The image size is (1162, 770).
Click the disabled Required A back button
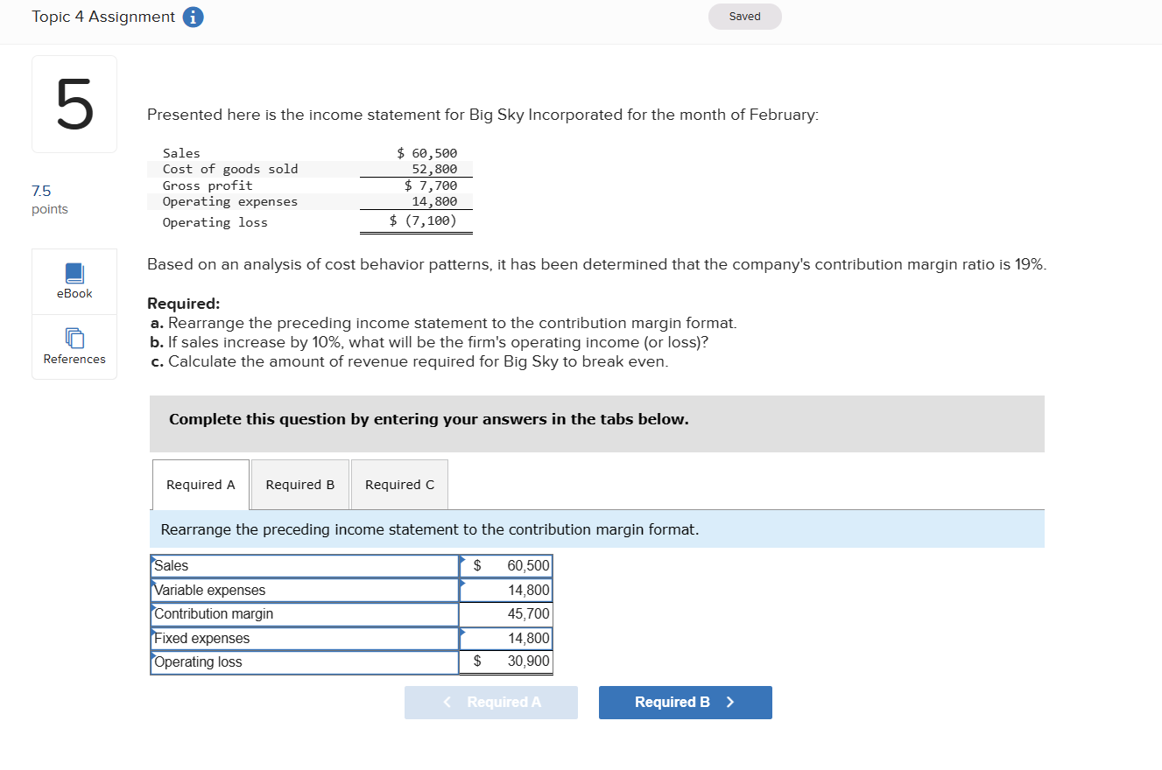coord(490,702)
